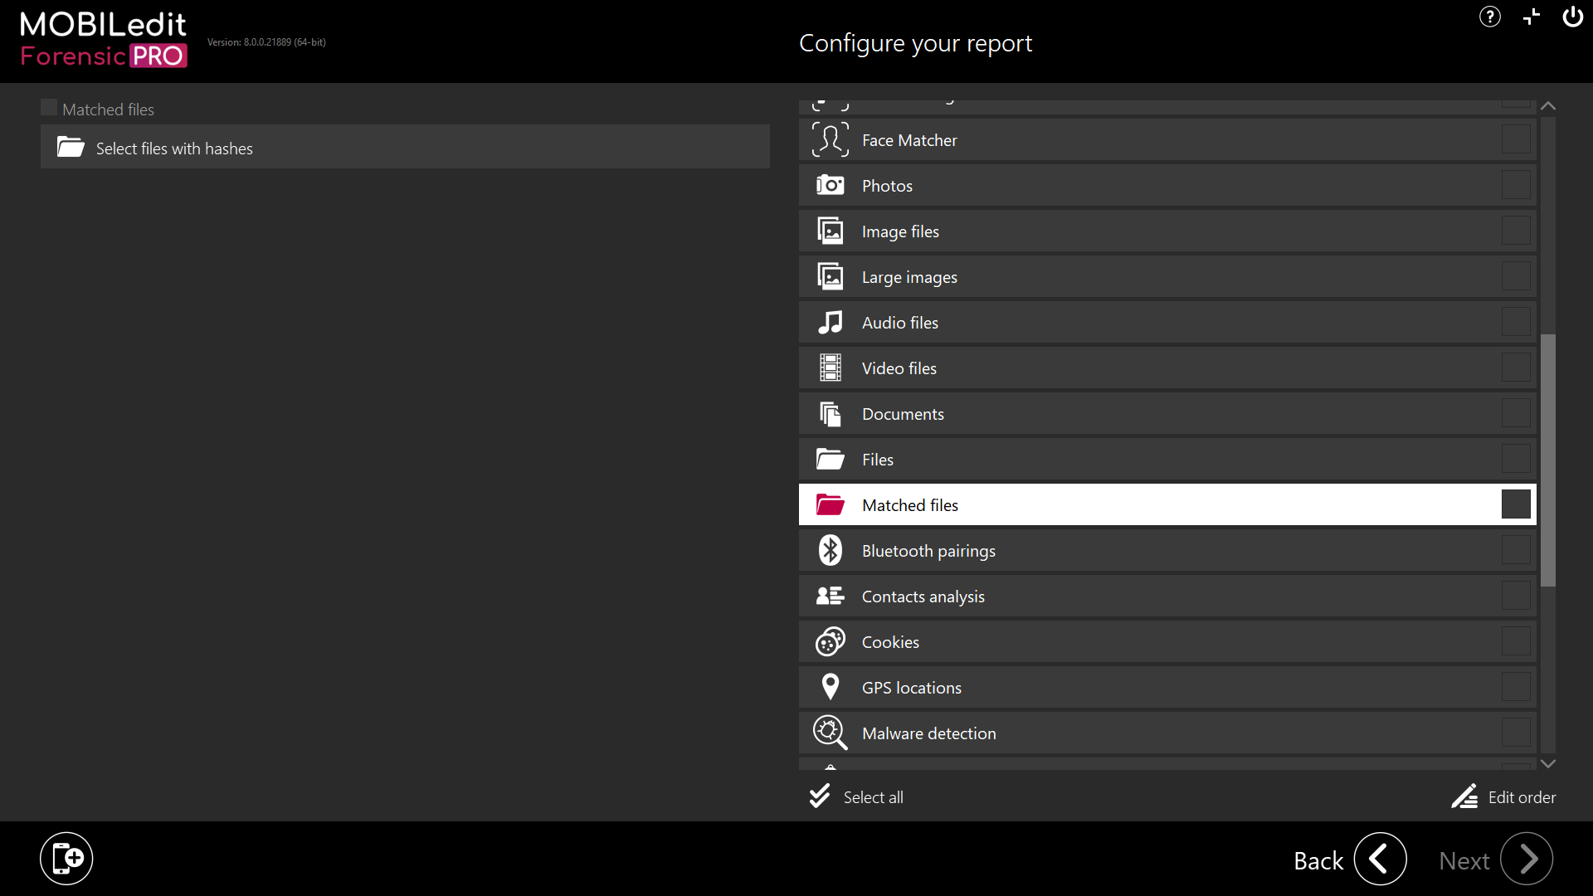Viewport: 1593px width, 896px height.
Task: Click the add device phone icon
Action: click(66, 858)
